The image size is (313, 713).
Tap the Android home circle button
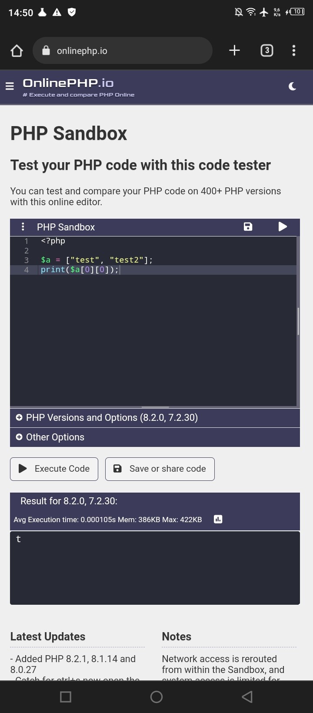pyautogui.click(x=156, y=697)
